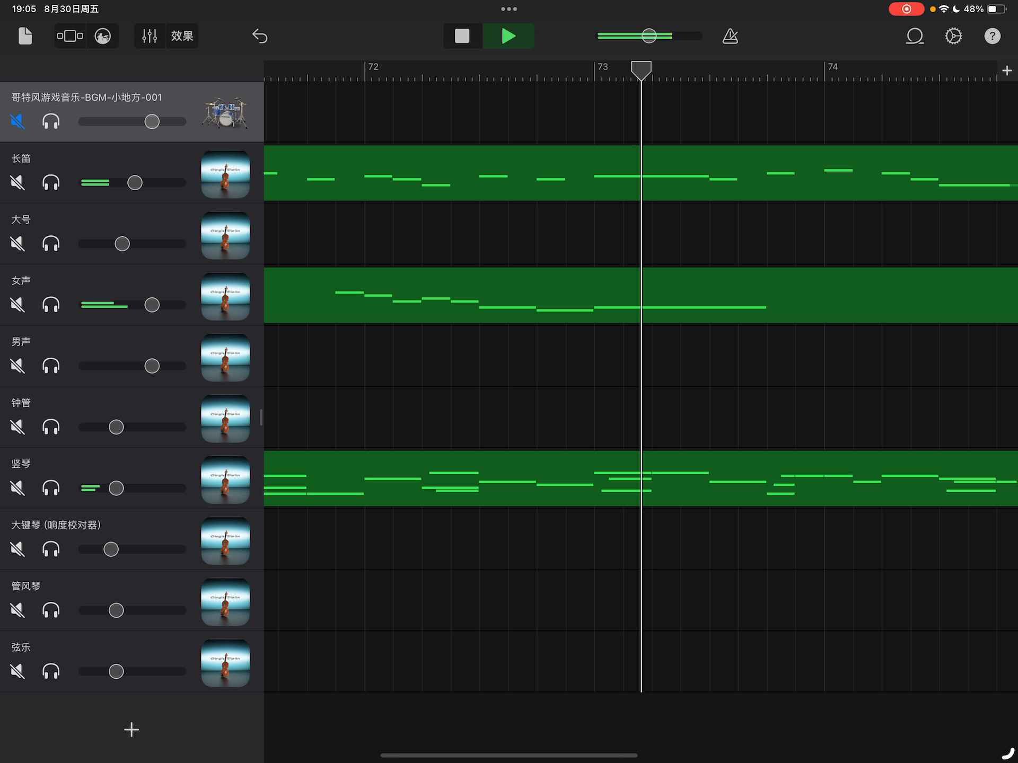Tap the Wi-Fi status icon
Screen dimensions: 1018x763
point(944,9)
